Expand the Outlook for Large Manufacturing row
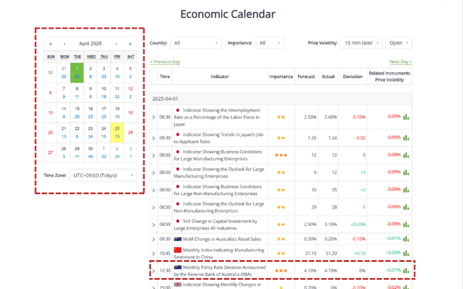The height and width of the screenshot is (289, 463). tap(153, 172)
